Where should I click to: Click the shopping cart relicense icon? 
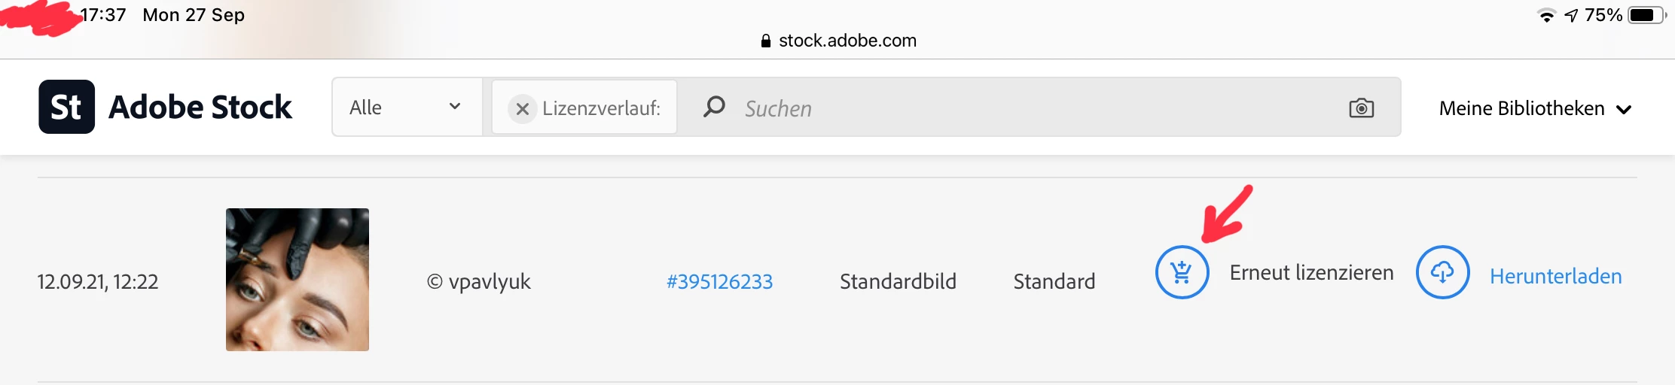(x=1182, y=272)
